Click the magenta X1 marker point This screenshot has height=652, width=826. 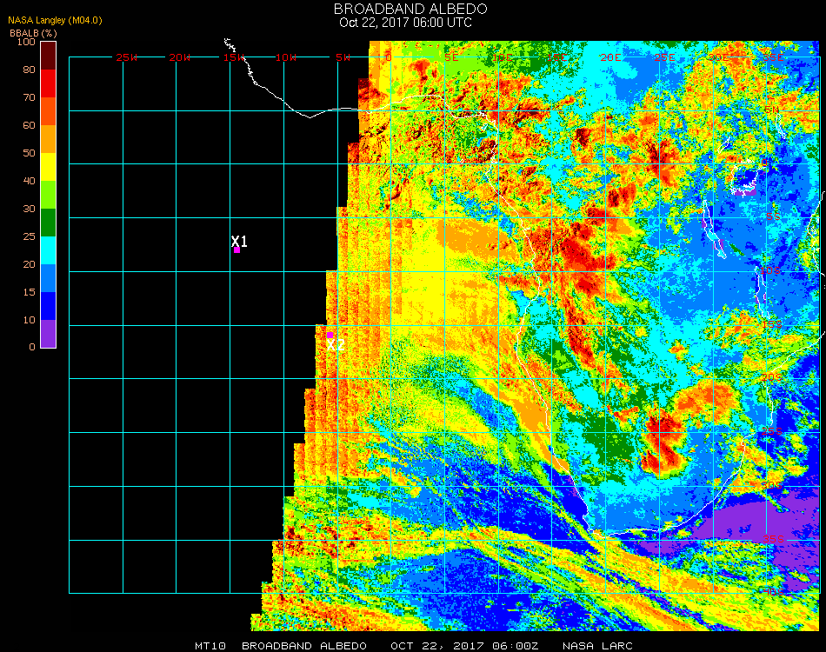click(x=237, y=250)
